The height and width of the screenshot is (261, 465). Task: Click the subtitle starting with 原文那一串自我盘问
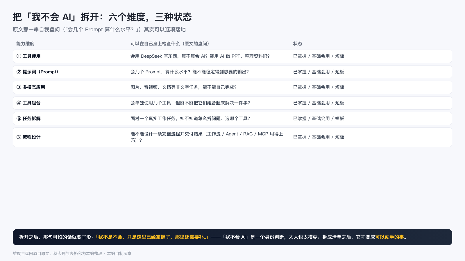(x=99, y=30)
